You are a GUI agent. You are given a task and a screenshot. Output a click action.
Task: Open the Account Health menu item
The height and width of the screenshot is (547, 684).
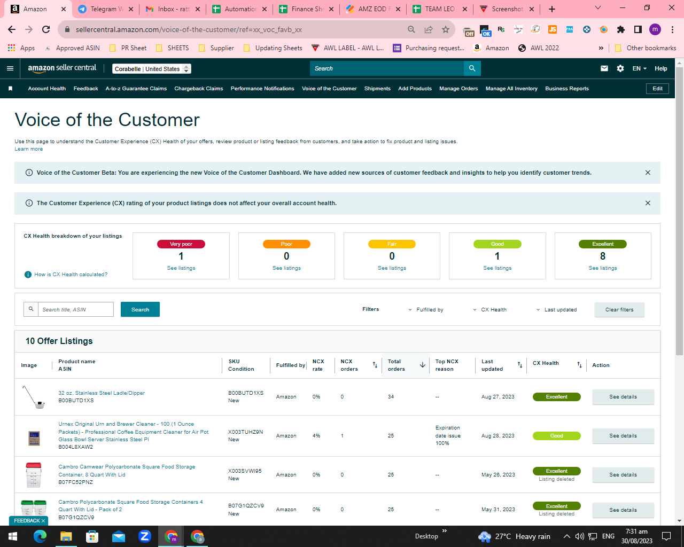47,89
